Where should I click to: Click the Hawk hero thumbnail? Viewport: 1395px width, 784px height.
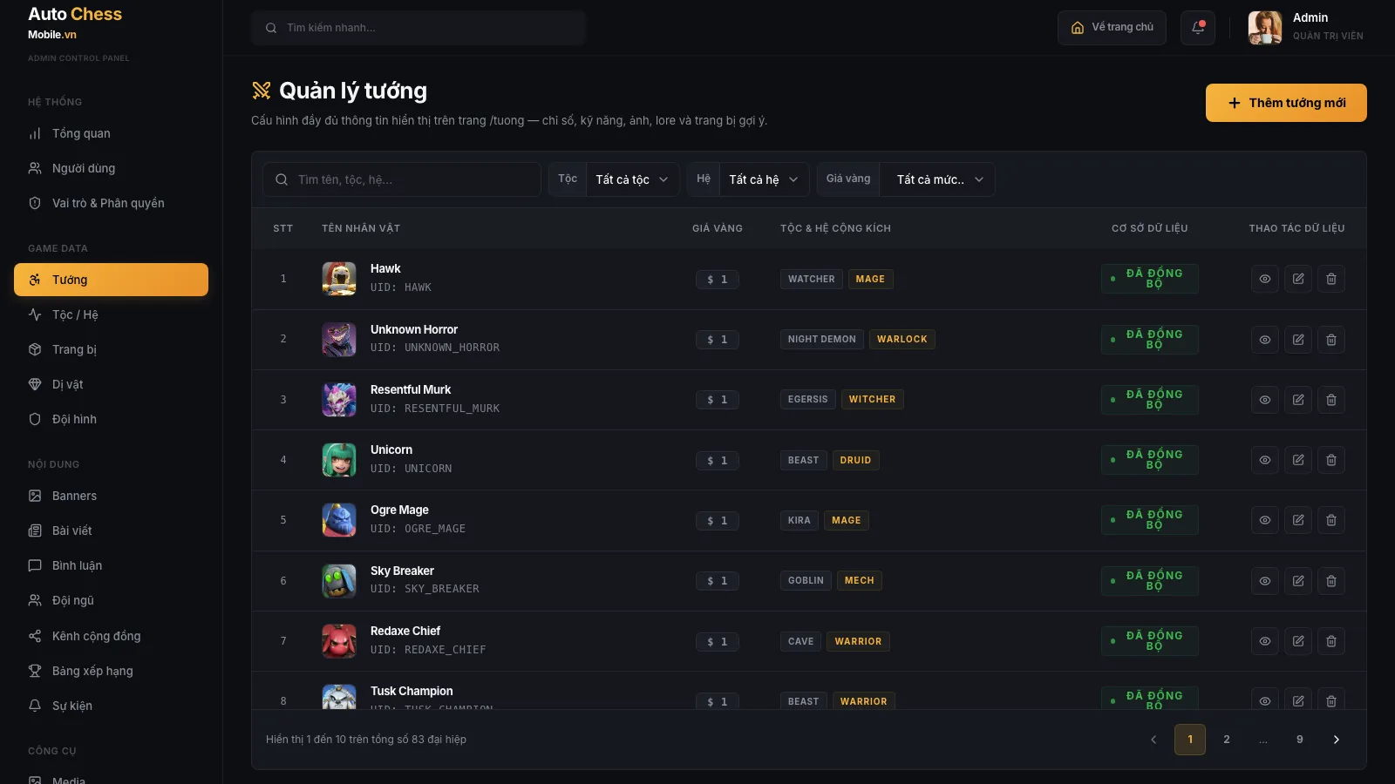coord(339,279)
